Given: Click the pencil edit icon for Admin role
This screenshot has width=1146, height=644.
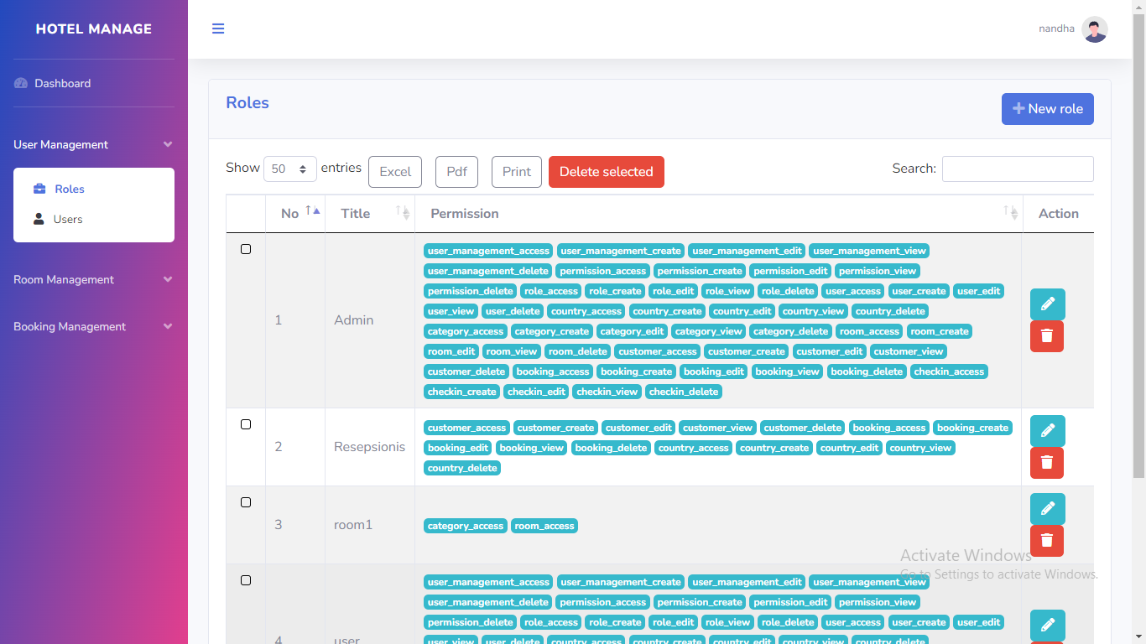Looking at the screenshot, I should point(1047,304).
